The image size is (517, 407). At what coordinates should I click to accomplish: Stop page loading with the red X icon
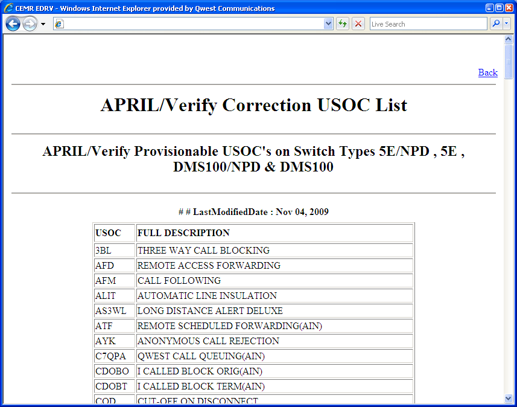pos(357,24)
